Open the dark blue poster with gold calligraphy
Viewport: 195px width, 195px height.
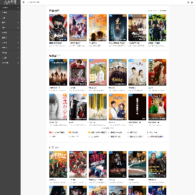[x=118, y=28]
